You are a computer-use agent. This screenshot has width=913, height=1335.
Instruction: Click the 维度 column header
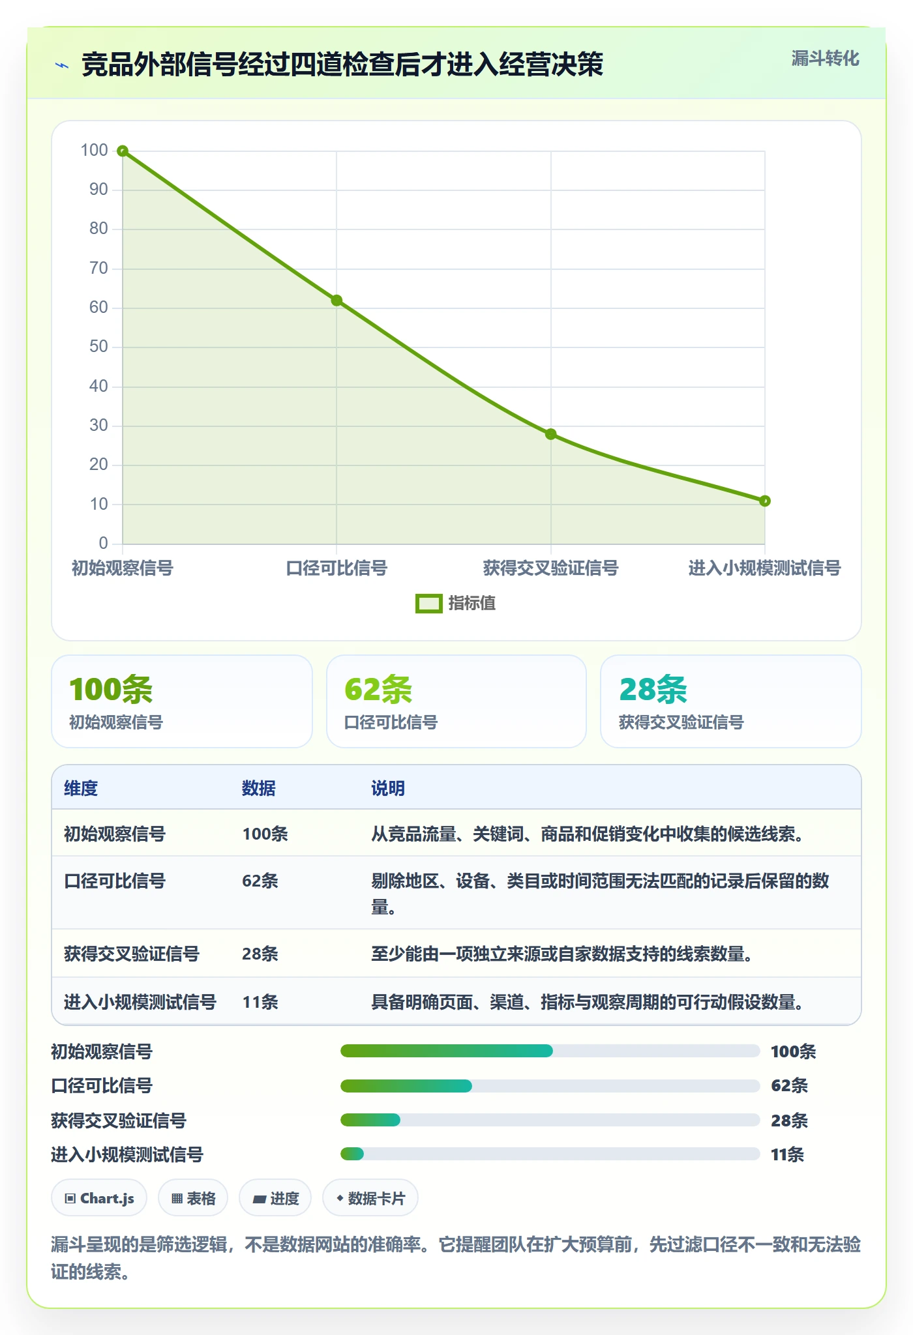(x=81, y=788)
